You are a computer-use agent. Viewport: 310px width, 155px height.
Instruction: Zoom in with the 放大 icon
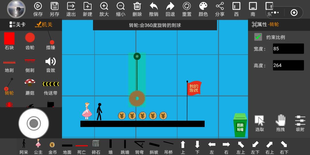coord(104,6)
